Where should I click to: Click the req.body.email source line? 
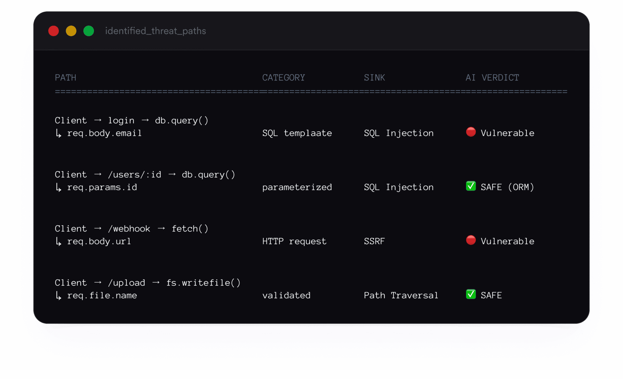pyautogui.click(x=104, y=133)
